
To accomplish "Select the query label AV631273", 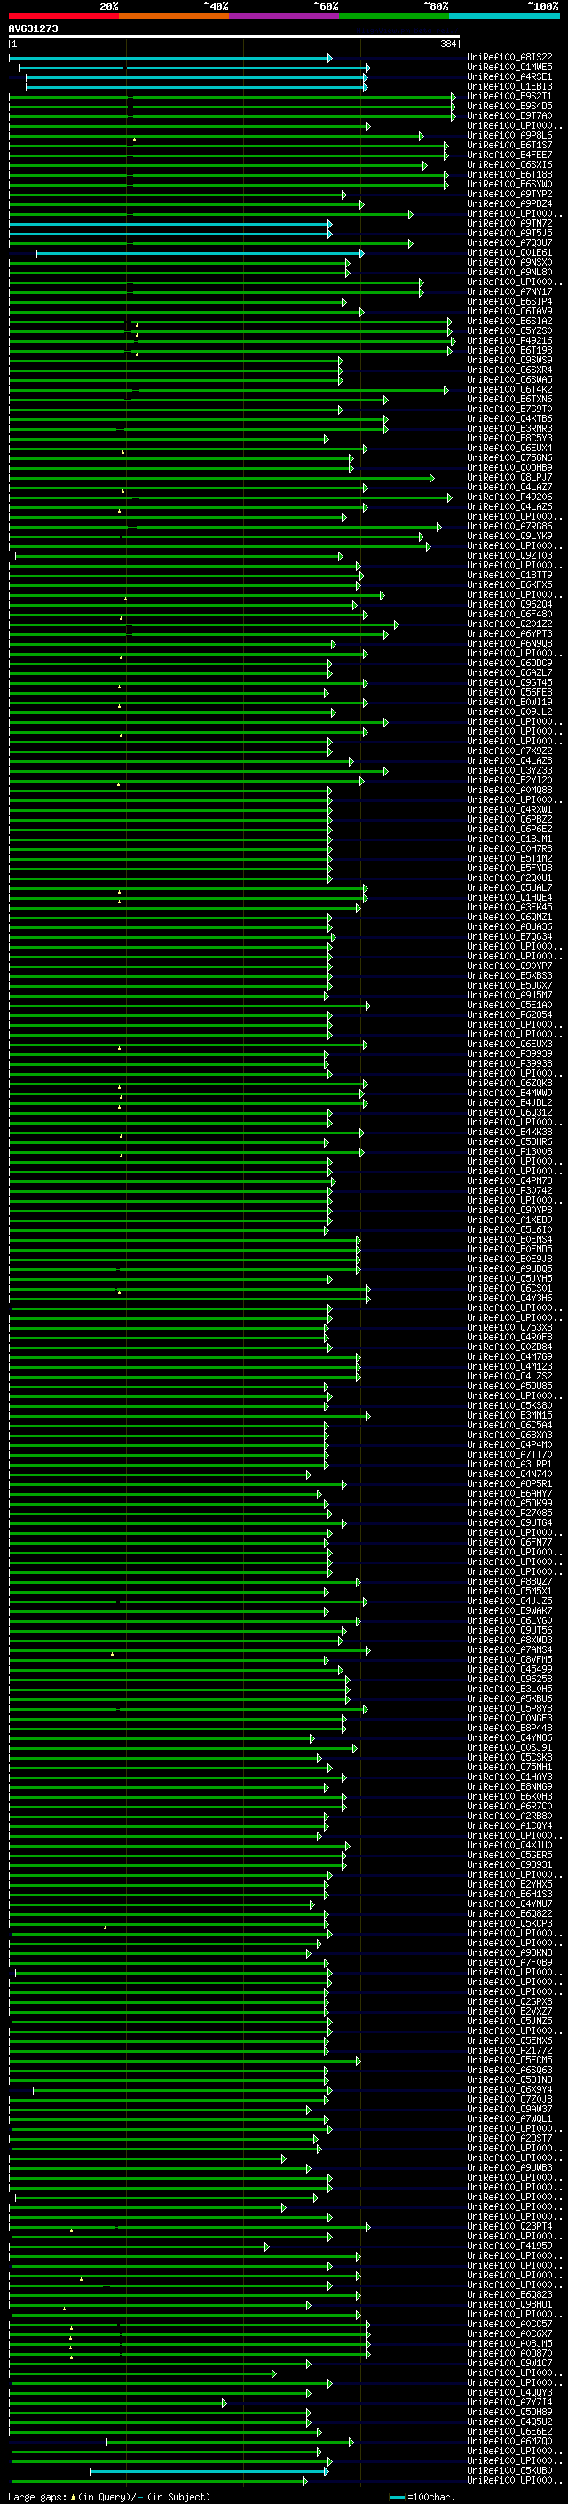I will tap(33, 28).
